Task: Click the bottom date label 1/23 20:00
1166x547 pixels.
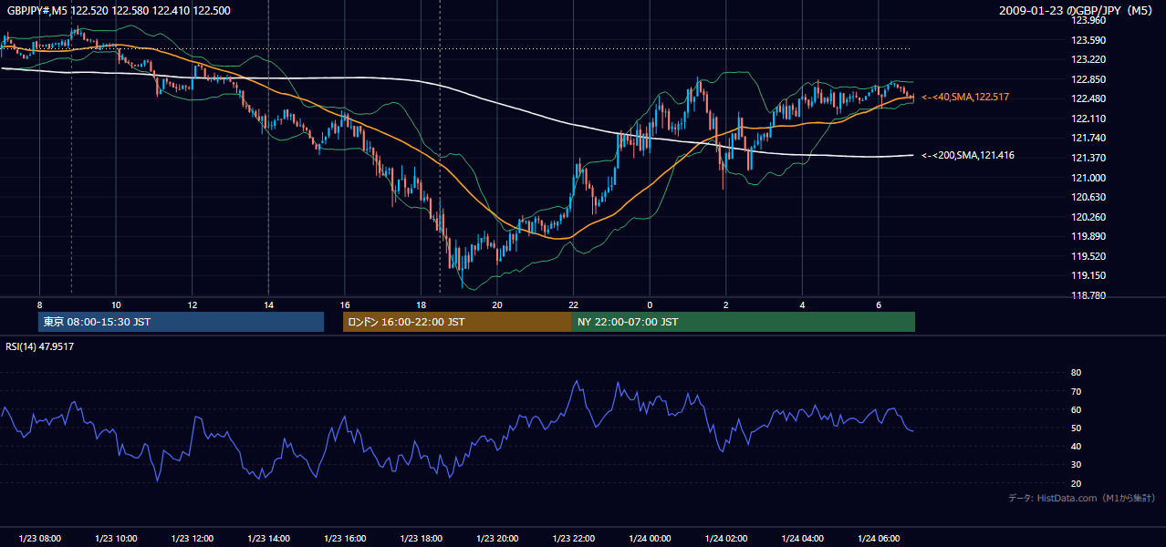Action: [496, 539]
